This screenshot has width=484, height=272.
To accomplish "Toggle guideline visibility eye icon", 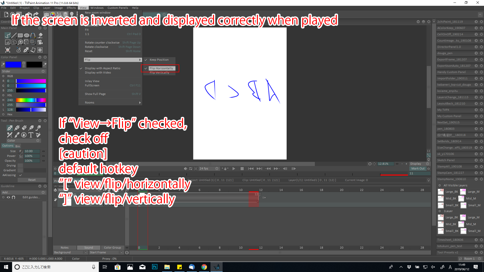I will (8, 197).
